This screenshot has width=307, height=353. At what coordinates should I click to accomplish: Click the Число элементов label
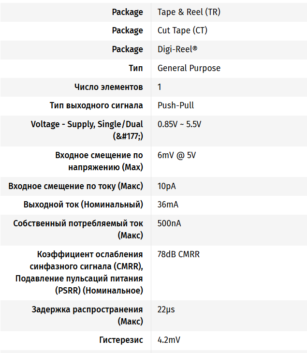point(108,87)
